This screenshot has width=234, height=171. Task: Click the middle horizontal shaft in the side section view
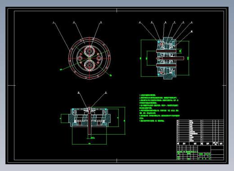click(170, 58)
